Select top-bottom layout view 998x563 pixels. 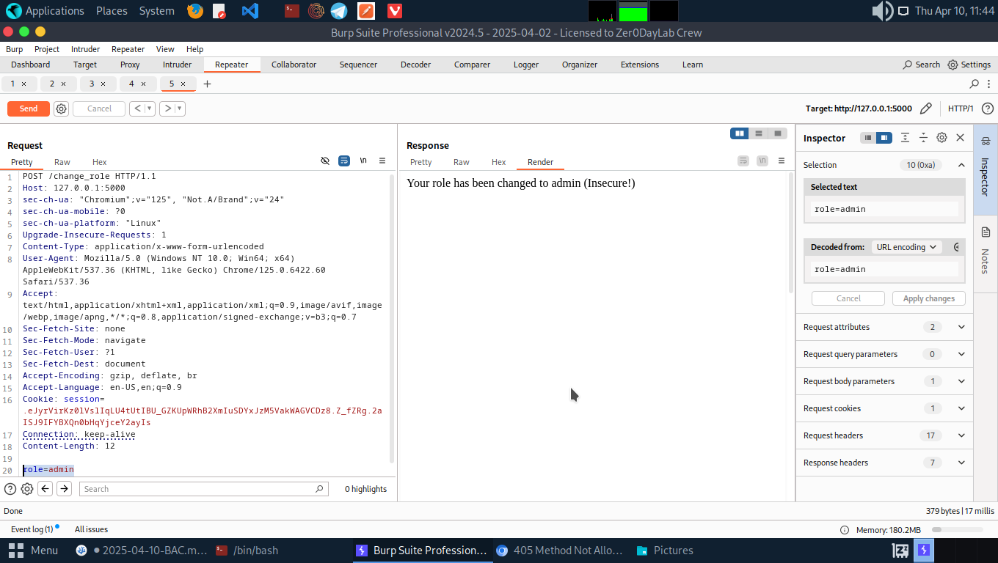click(759, 133)
